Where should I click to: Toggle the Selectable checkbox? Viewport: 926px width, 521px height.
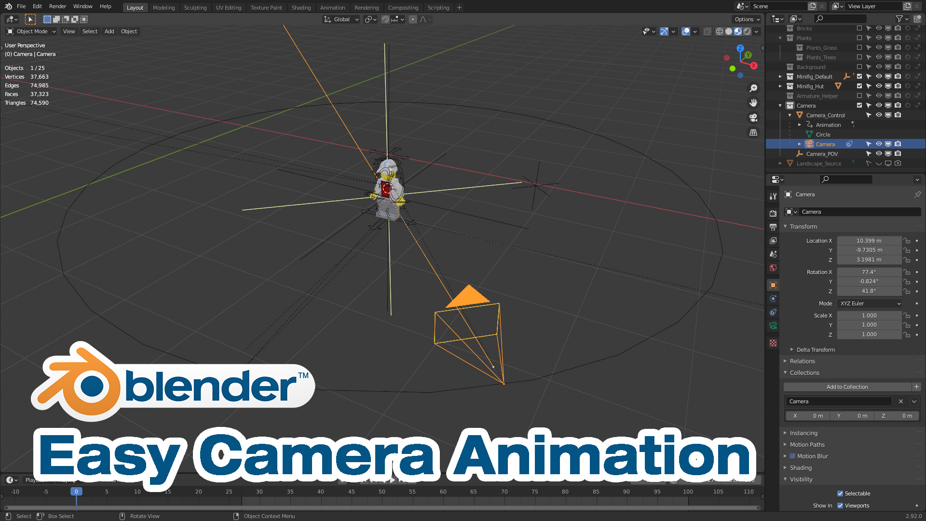[x=840, y=494]
